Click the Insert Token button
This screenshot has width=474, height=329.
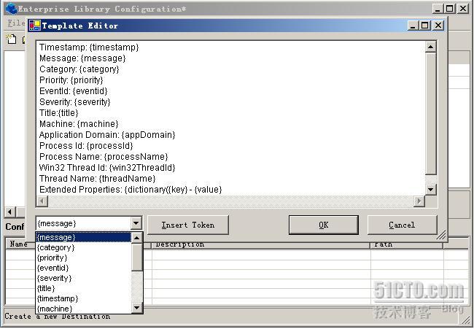(x=187, y=225)
